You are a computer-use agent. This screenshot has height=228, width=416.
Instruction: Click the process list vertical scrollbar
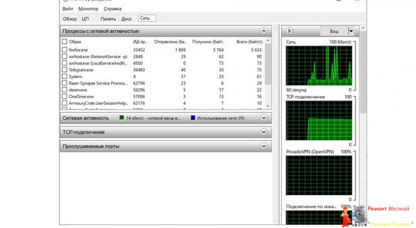(x=267, y=74)
